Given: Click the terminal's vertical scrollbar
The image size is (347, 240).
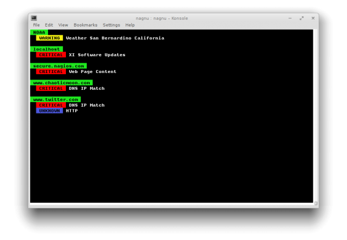Looking at the screenshot, I should pyautogui.click(x=315, y=116).
